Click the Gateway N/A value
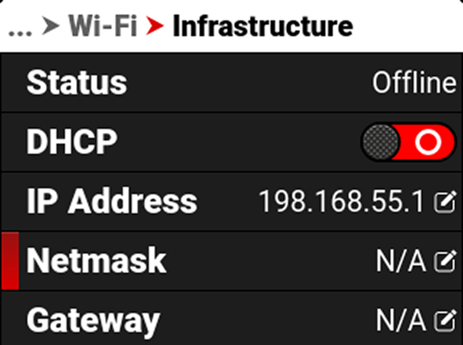This screenshot has height=345, width=463. (x=401, y=321)
